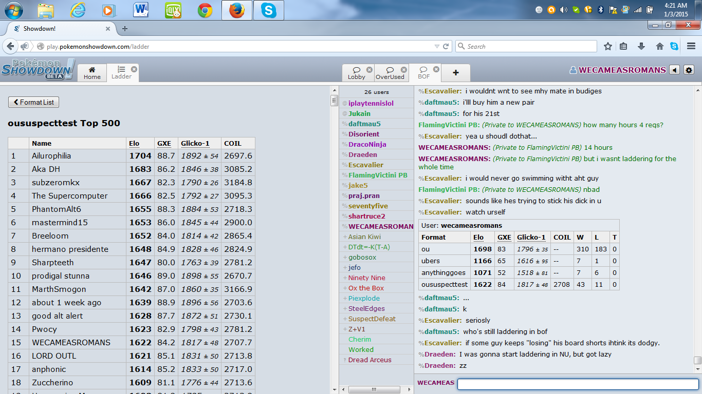Bookmark this page with the star icon

608,46
